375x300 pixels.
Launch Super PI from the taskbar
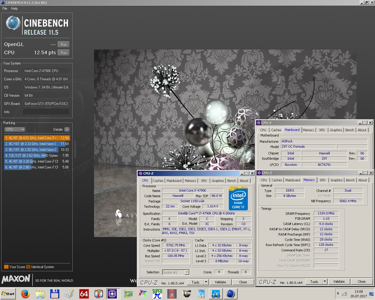tap(157, 294)
